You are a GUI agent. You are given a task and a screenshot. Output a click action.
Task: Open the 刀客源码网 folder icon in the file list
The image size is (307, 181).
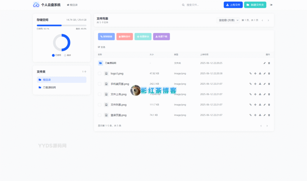[101, 63]
